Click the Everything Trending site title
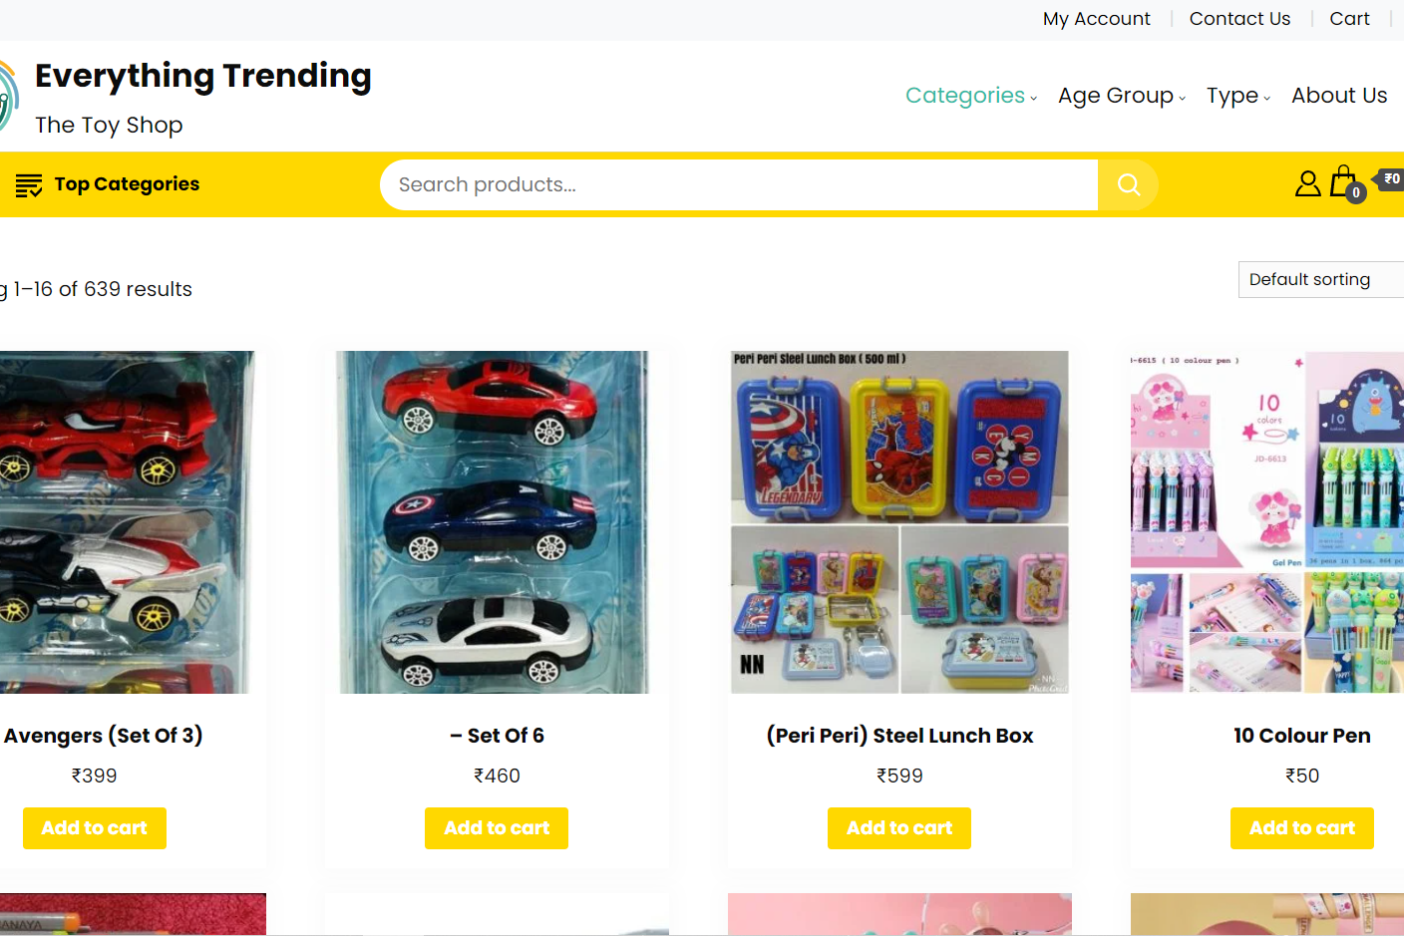The image size is (1404, 936). (203, 76)
